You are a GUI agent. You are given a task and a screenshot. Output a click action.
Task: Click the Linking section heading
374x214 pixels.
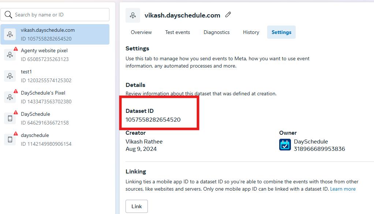(x=136, y=171)
